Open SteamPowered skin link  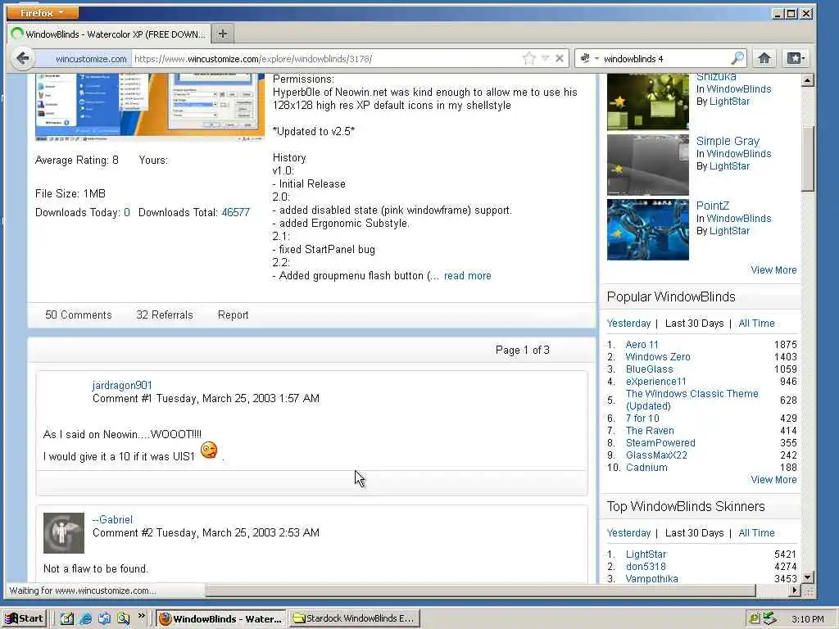coord(660,443)
